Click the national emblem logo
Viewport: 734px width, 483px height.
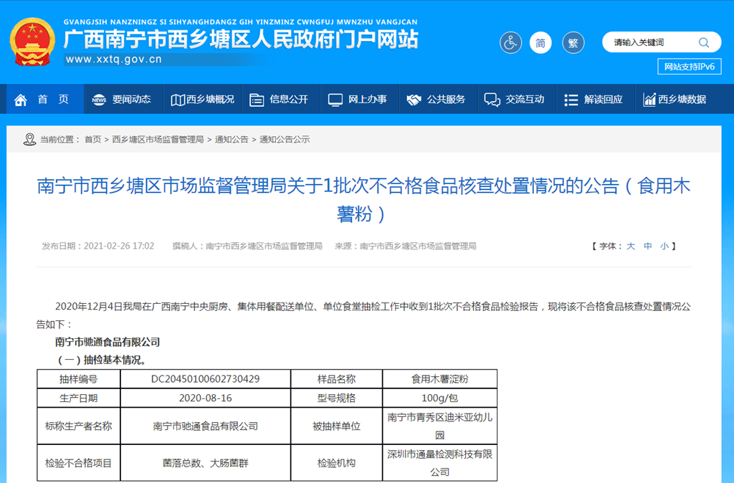pos(32,42)
